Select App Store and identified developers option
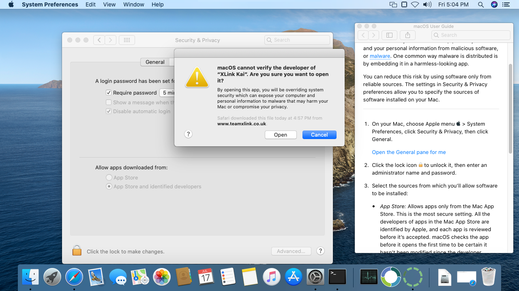519x291 pixels. click(x=109, y=186)
